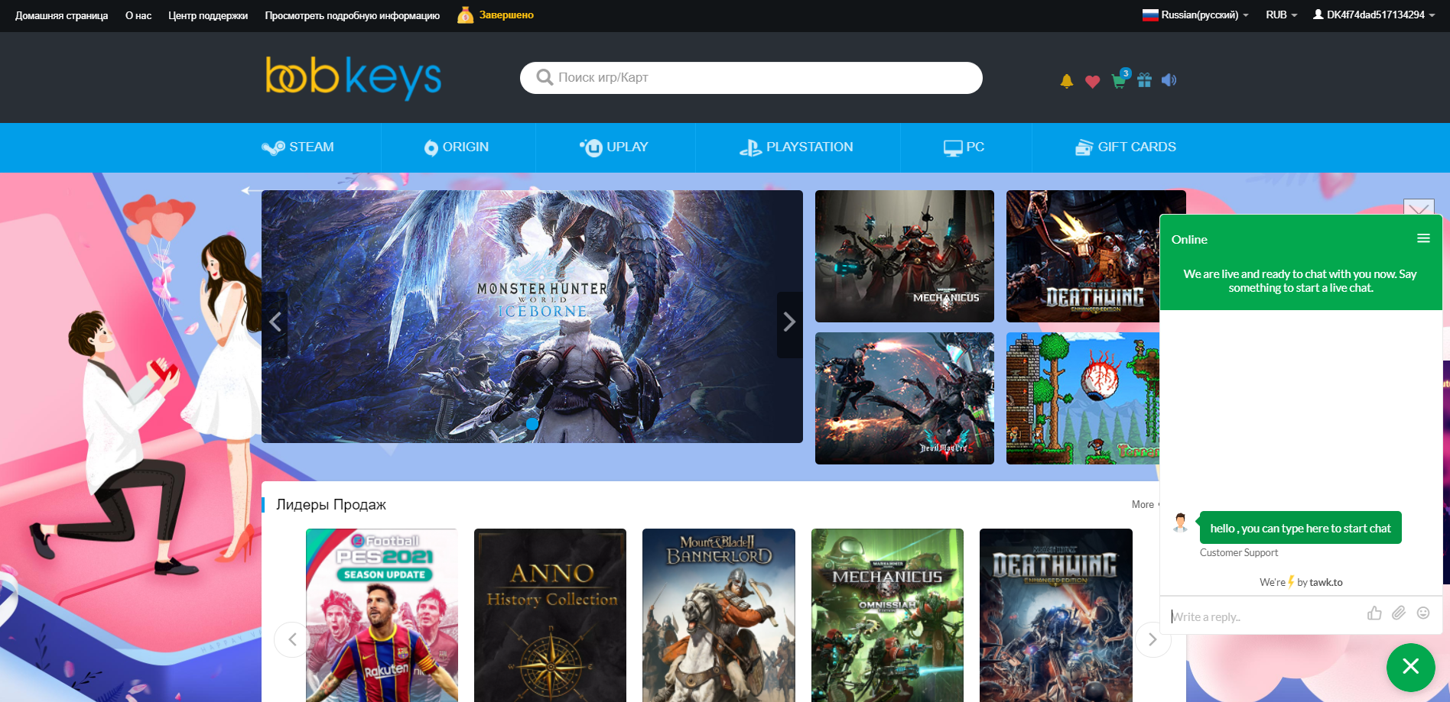Click the speaker announcement icon

tap(1169, 80)
